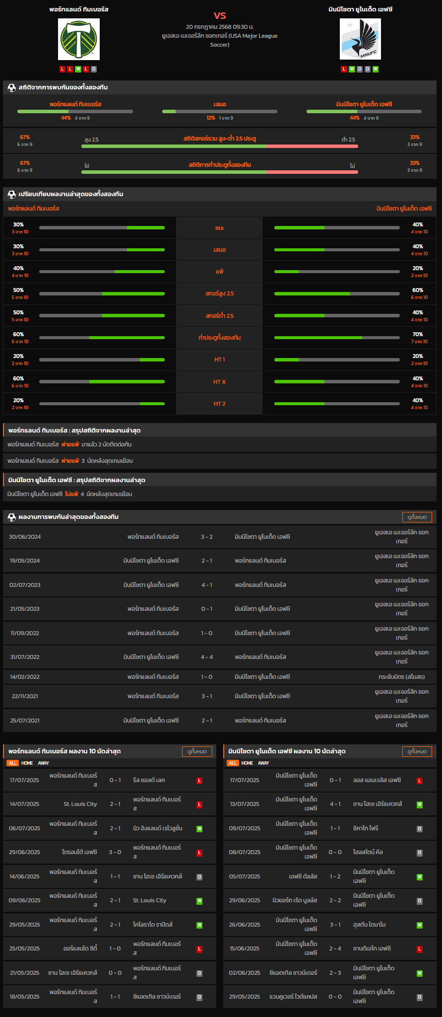Click W badge in Portland form strip under logo
Viewport: 442px width, 1017px height.
click(x=78, y=69)
